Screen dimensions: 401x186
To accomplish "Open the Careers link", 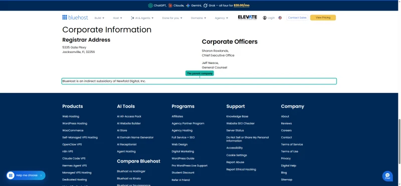I will (286, 130).
